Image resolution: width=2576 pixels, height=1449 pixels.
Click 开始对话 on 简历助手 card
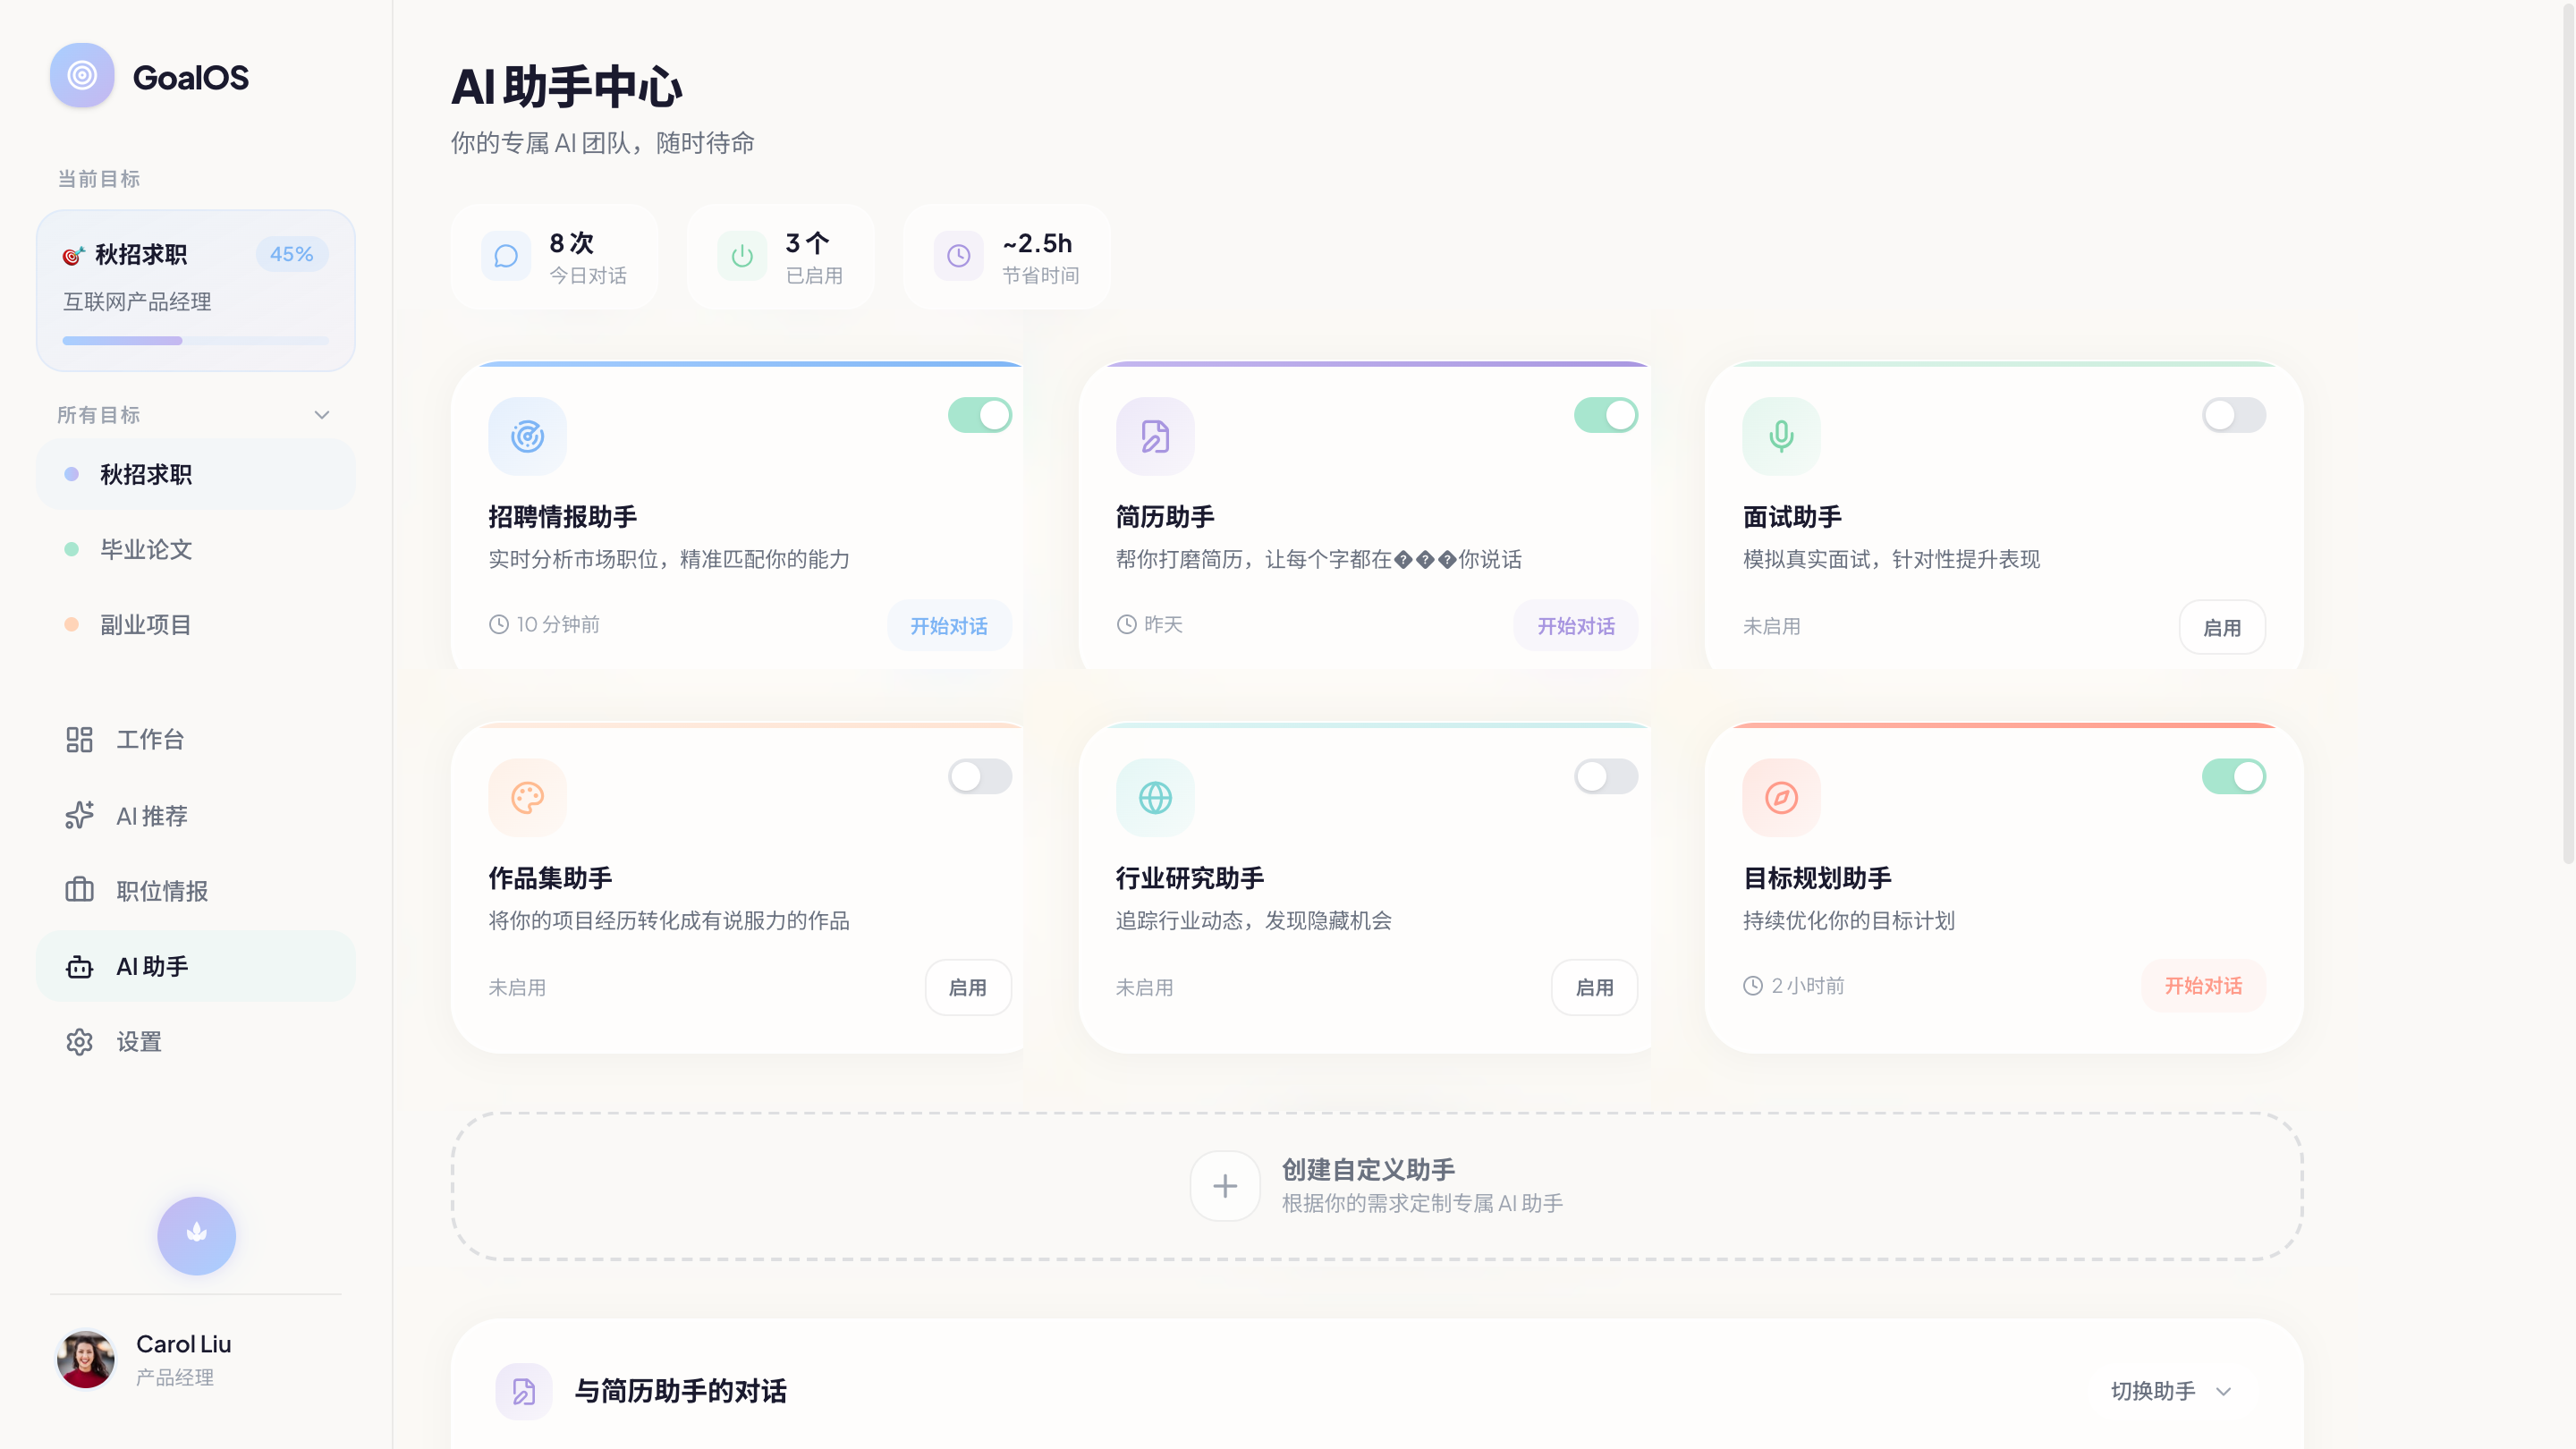1575,626
